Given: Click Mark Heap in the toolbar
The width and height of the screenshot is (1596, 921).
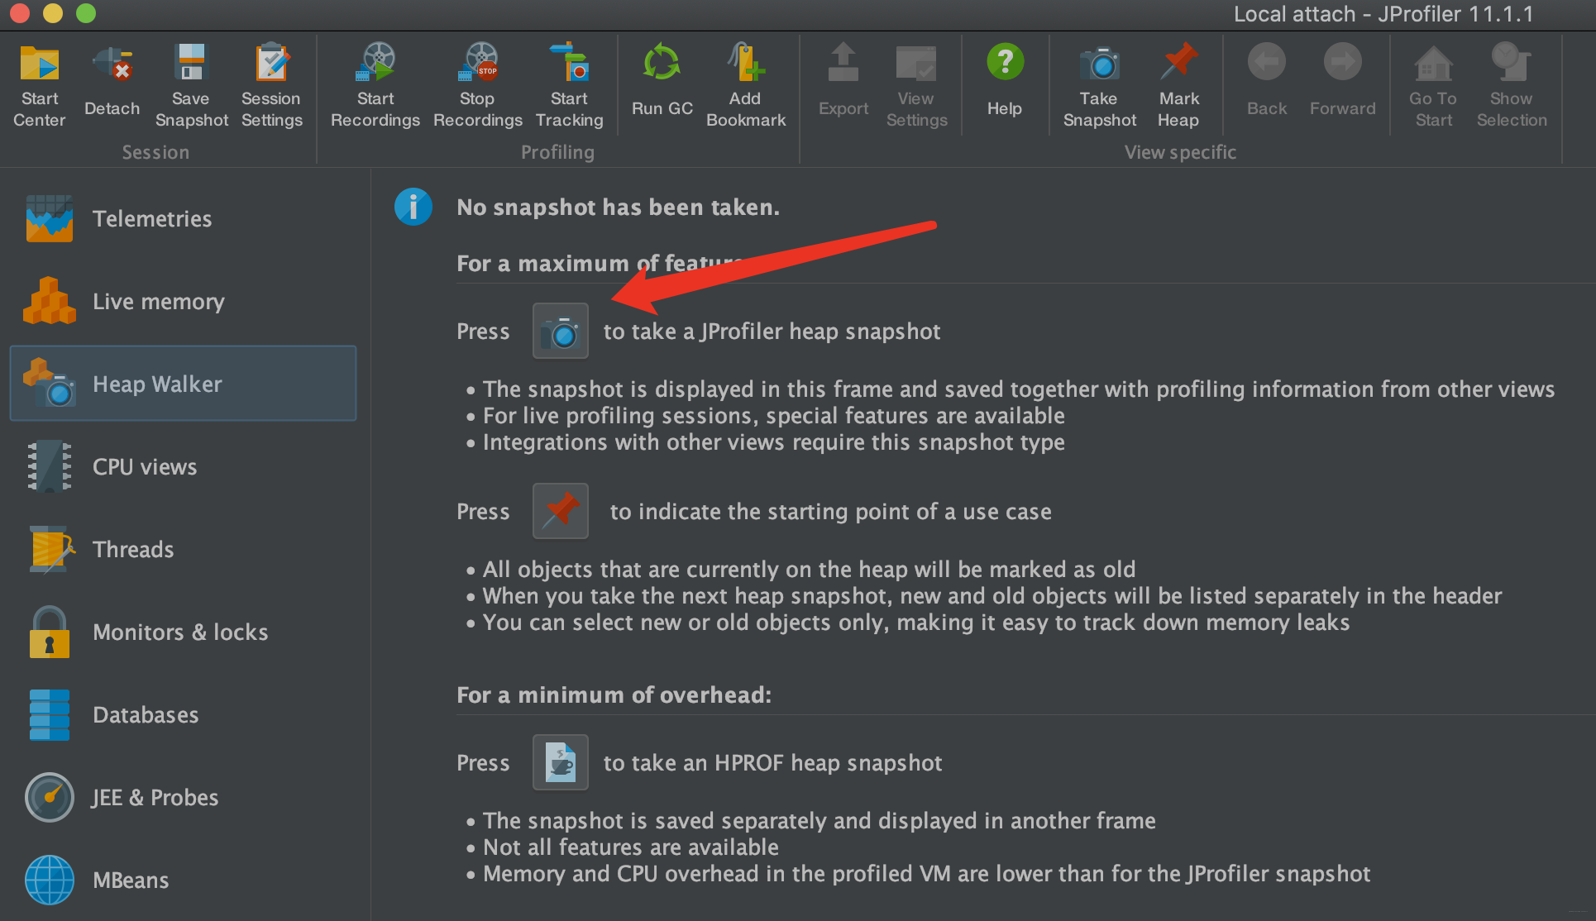Looking at the screenshot, I should pyautogui.click(x=1179, y=86).
